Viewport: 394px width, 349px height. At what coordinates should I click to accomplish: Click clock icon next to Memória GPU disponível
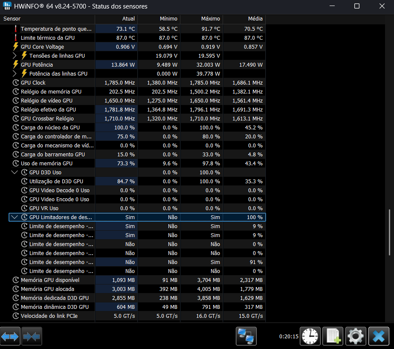click(x=16, y=280)
